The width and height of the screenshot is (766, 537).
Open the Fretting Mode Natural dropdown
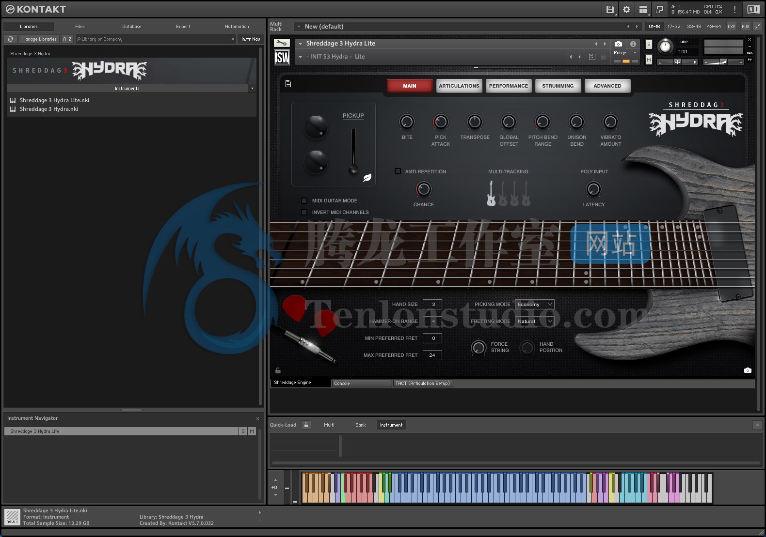pos(534,321)
